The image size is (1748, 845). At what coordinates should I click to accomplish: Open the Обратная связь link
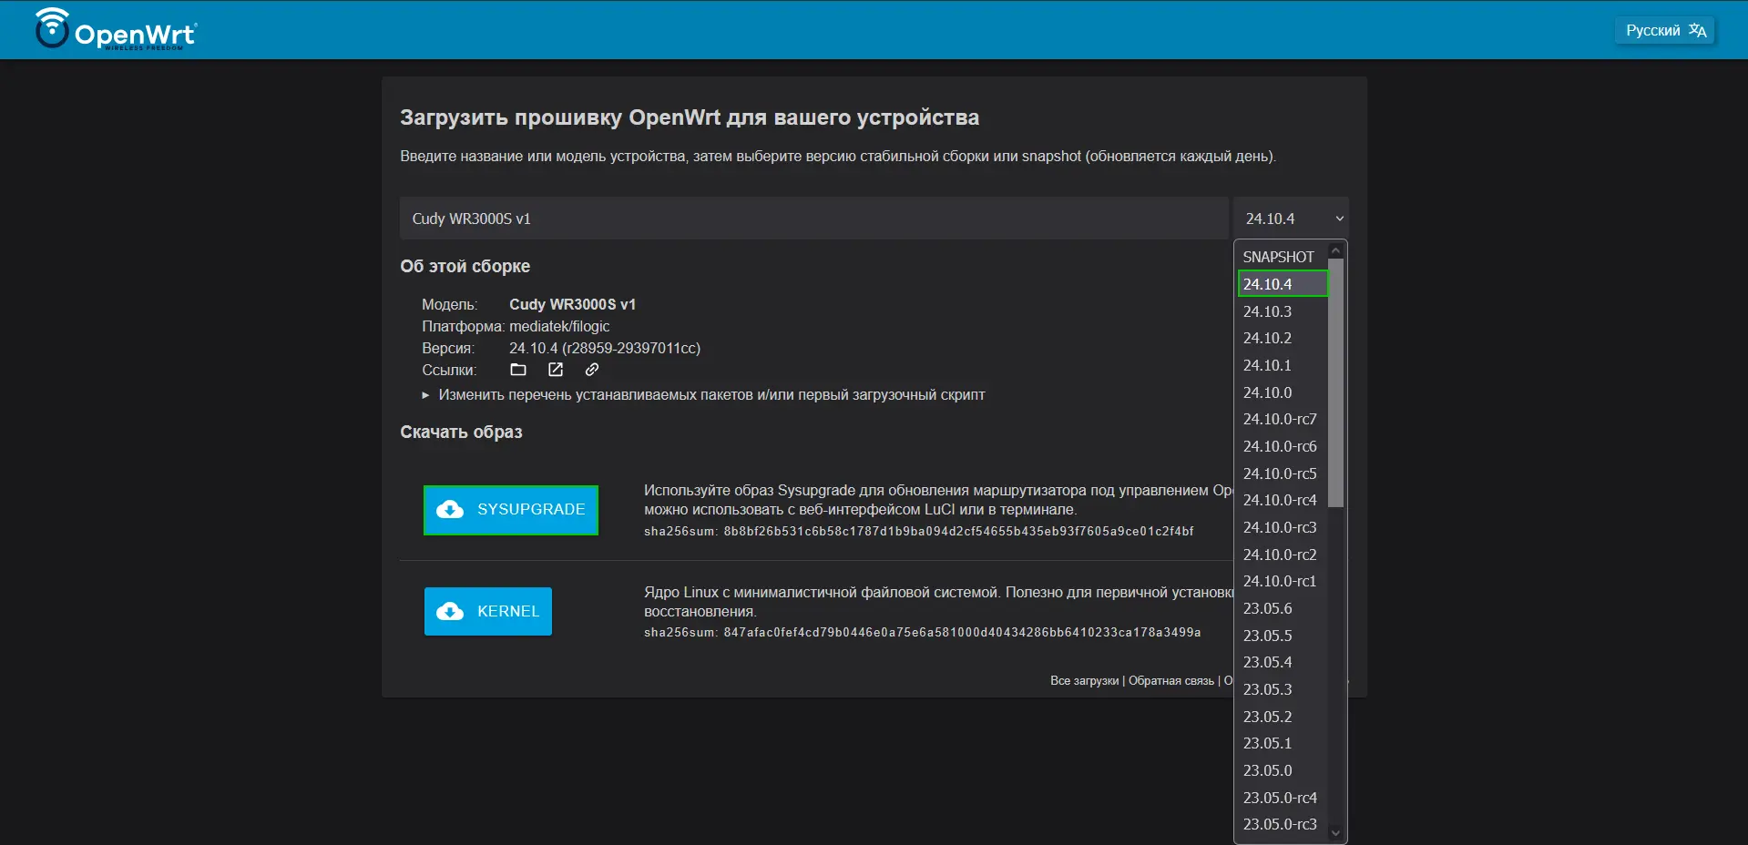tap(1171, 681)
